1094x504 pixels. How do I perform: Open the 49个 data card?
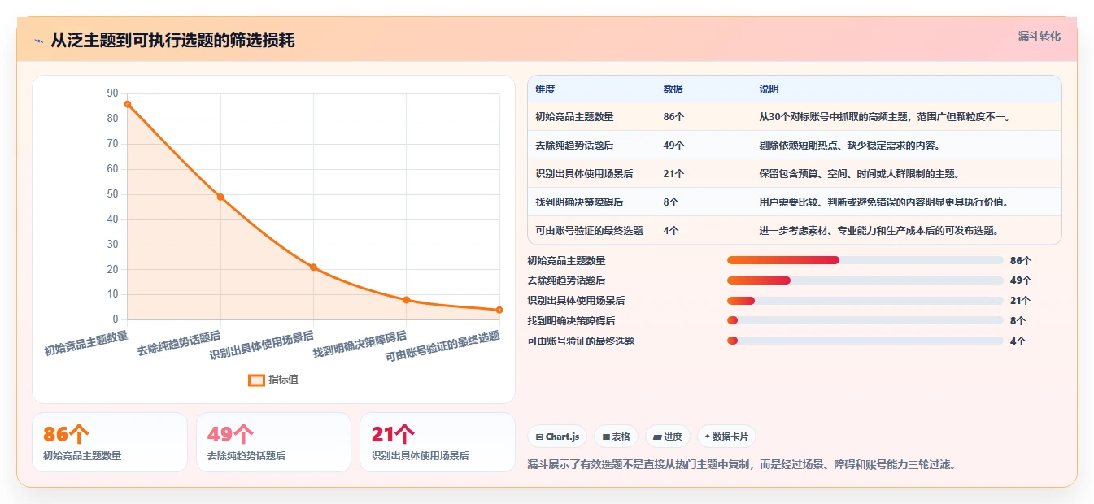pyautogui.click(x=273, y=442)
